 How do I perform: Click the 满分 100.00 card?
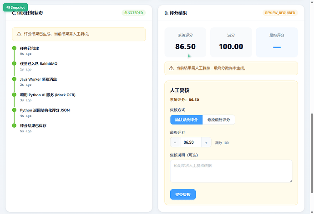(x=231, y=42)
